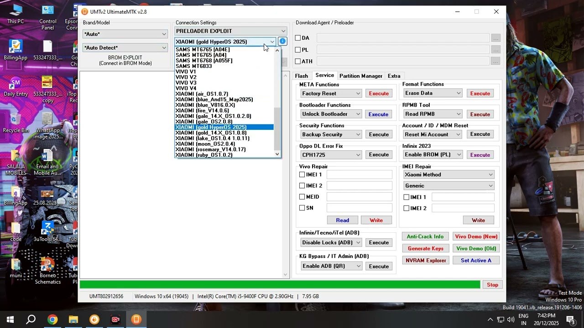Click the NVRAM Explorer button
Screen dimensions: 584x328
(425, 260)
